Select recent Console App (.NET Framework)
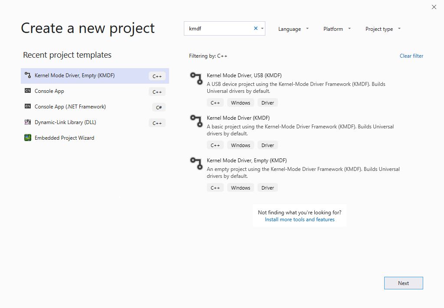Image resolution: width=444 pixels, height=308 pixels. coord(95,107)
